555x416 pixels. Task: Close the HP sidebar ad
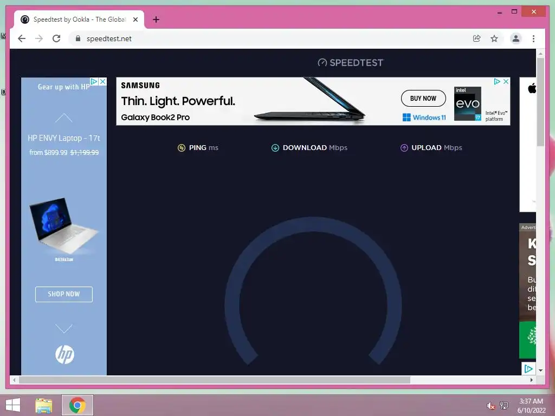click(102, 81)
